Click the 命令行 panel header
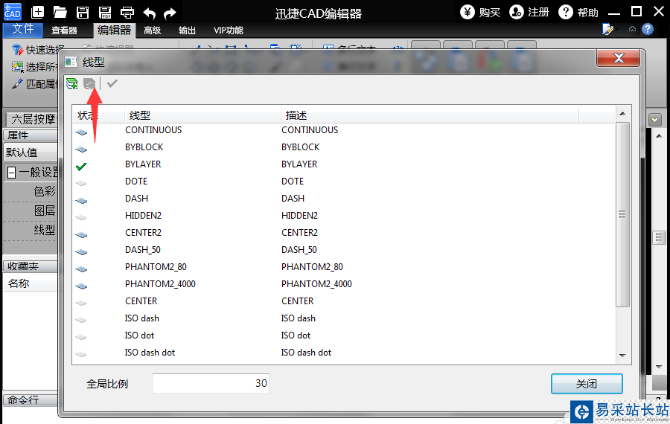Image resolution: width=670 pixels, height=424 pixels. (x=31, y=399)
